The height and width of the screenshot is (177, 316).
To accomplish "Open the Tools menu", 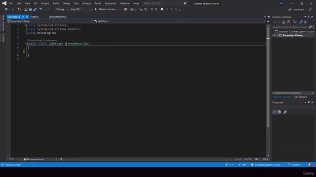I will coord(98,3).
